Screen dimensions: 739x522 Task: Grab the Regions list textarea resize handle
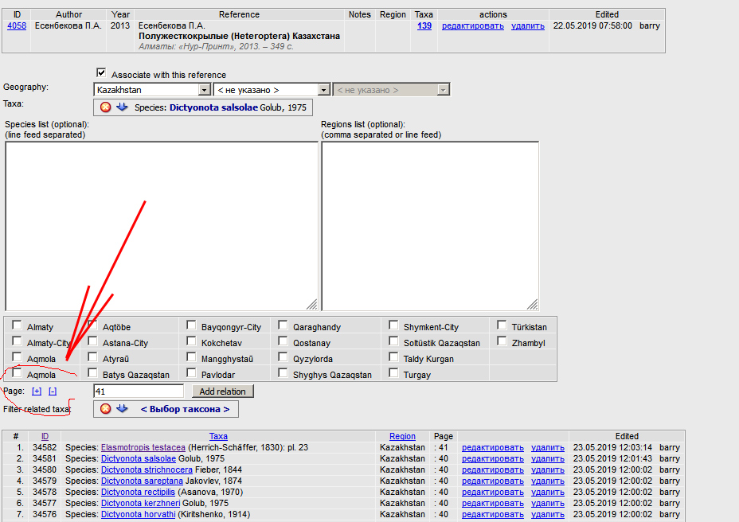[532, 304]
